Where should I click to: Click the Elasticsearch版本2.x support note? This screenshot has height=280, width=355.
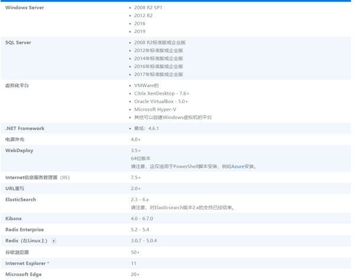point(182,208)
